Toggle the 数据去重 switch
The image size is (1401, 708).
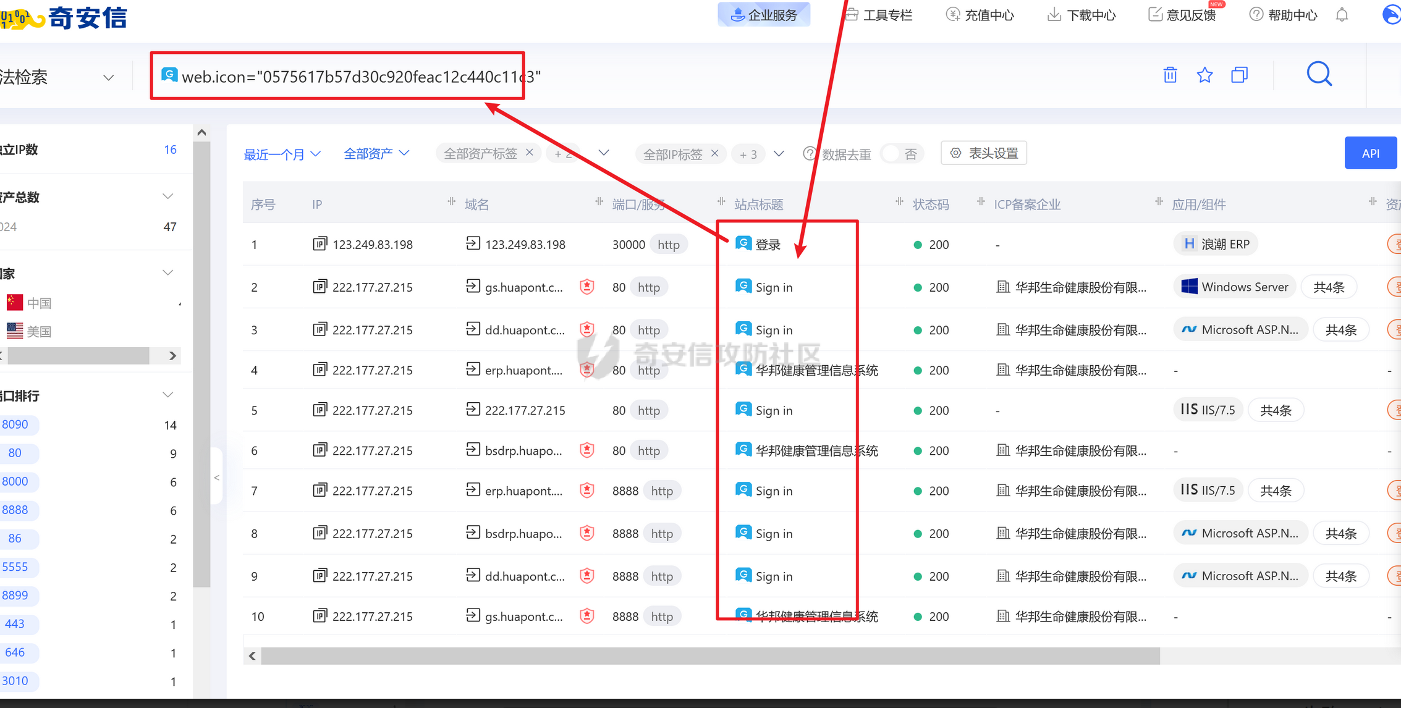point(902,154)
